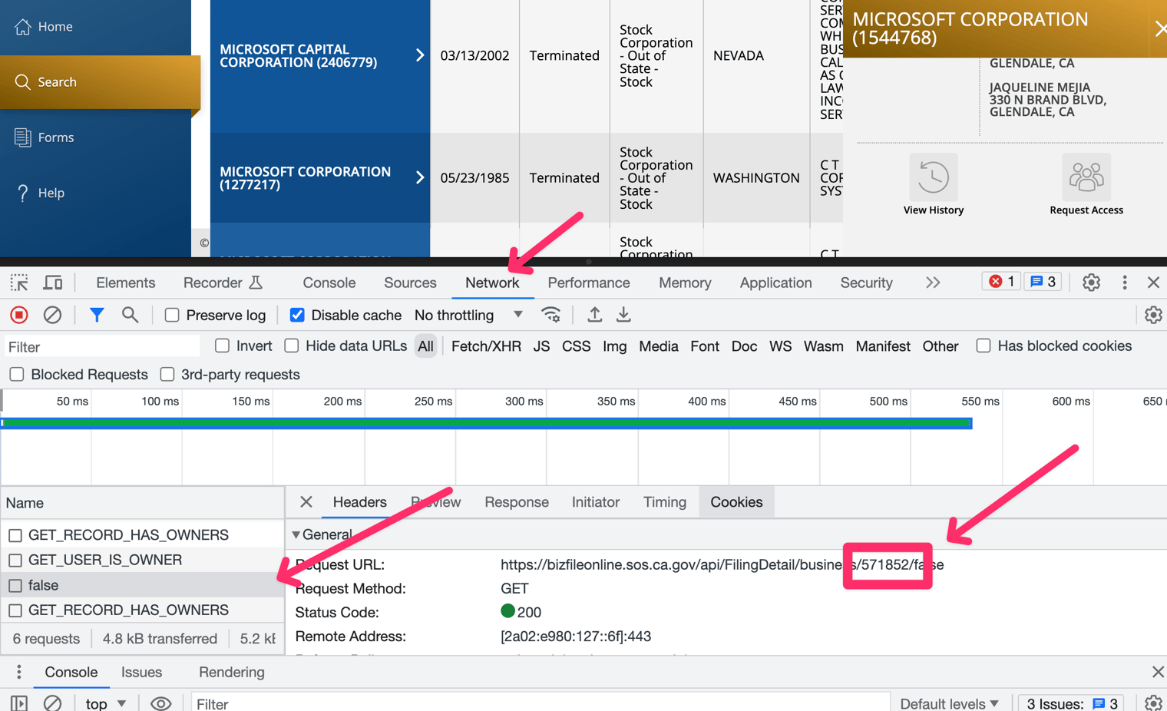Select the Response tab in request details
This screenshot has width=1167, height=711.
tap(517, 502)
